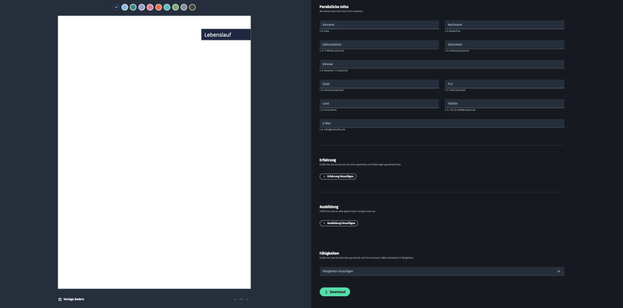Screen dimensions: 623x308
Task: Click the plus icon in Fähigkeiten field
Action: (559, 271)
